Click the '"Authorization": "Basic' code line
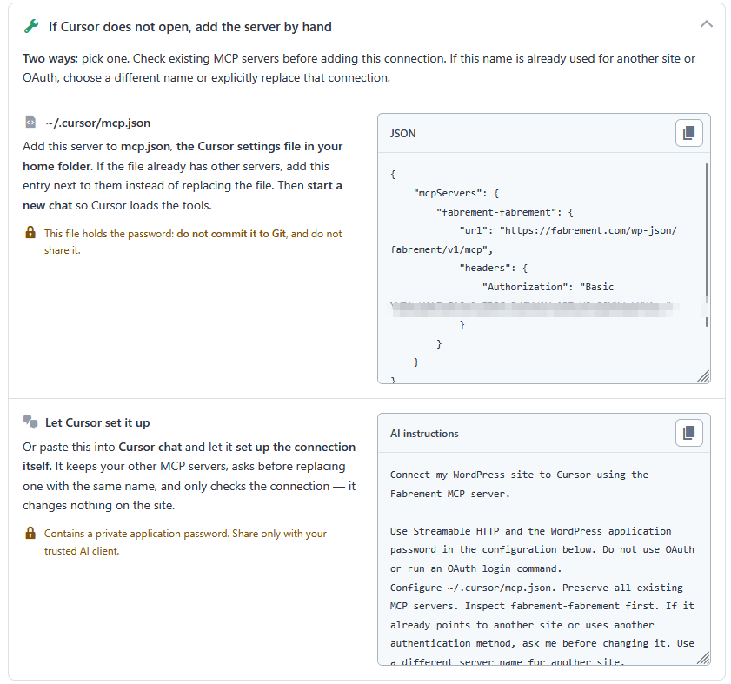Screen dimensions: 731x684 point(548,287)
